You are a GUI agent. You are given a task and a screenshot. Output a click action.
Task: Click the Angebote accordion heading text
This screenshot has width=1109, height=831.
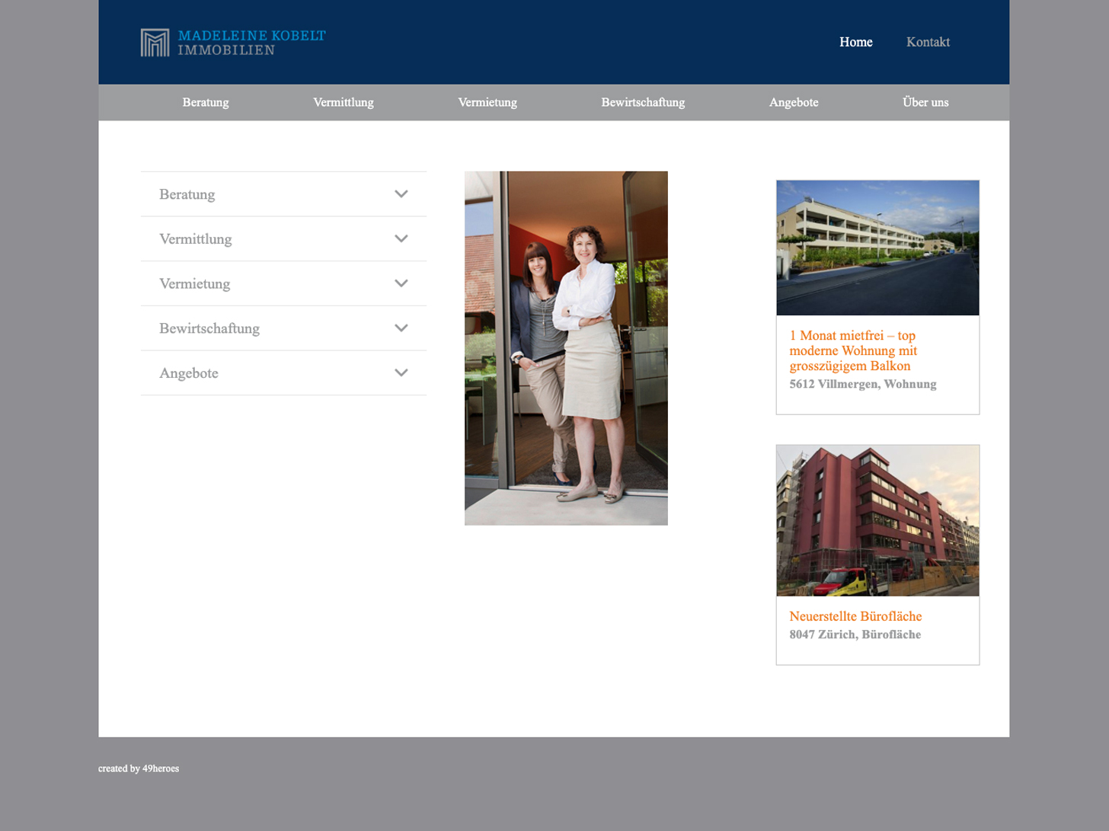point(189,373)
